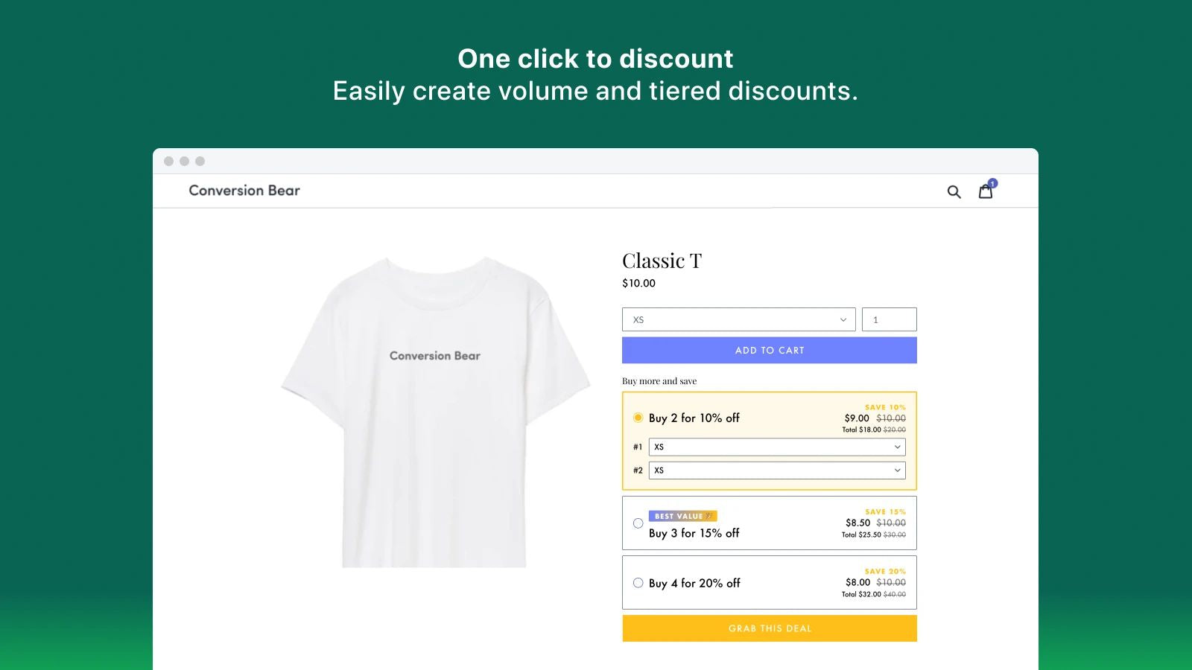Open the main XS size dropdown
The image size is (1192, 670).
738,319
